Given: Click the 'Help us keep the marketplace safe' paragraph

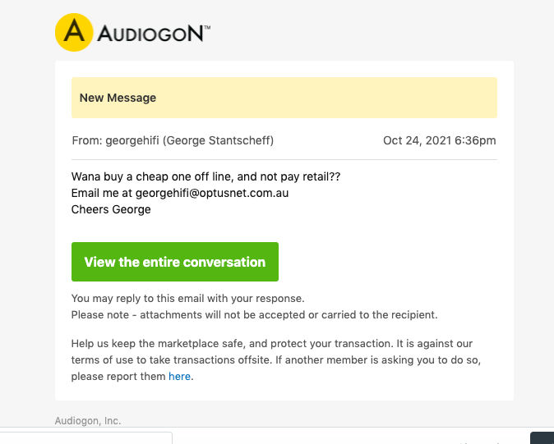Looking at the screenshot, I should tap(275, 359).
